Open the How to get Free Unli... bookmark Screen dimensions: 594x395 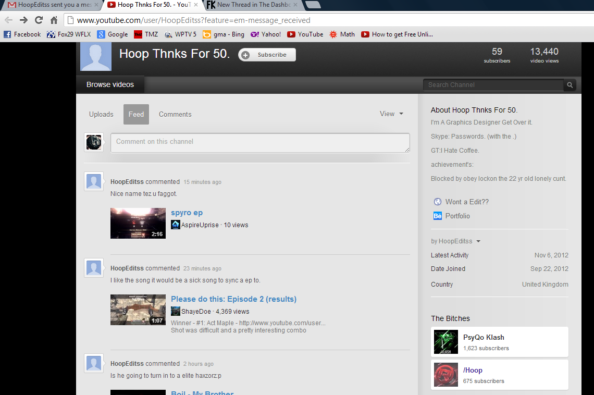pyautogui.click(x=397, y=34)
